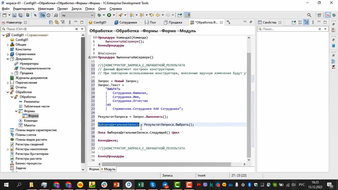Screen dimensions: 338x190
Task: Select the Реквизиты tree item
Action: [x=32, y=102]
